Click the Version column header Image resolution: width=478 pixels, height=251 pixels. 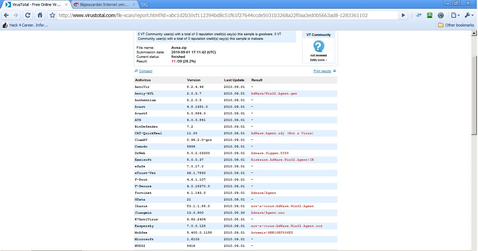coord(194,80)
